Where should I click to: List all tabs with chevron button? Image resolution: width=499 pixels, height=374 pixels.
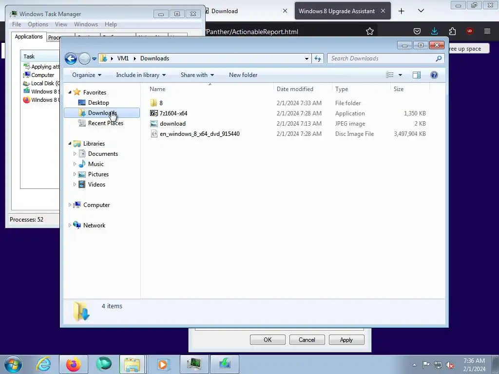coord(421,11)
